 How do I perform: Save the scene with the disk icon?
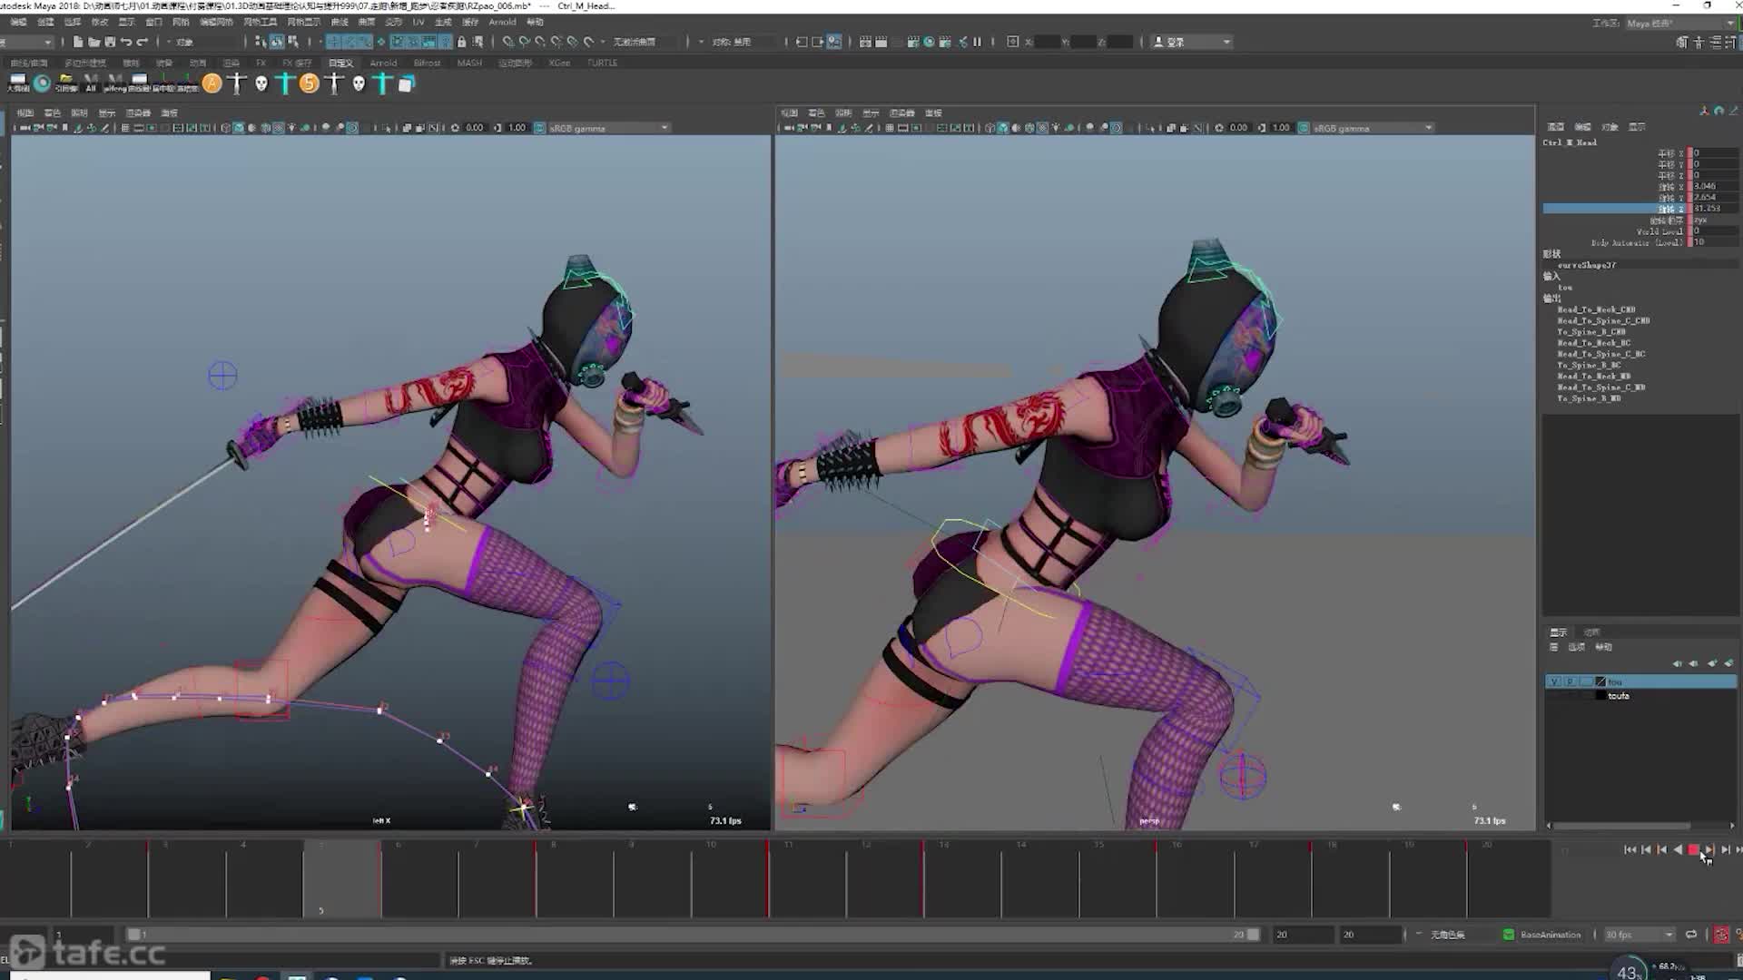(x=110, y=42)
